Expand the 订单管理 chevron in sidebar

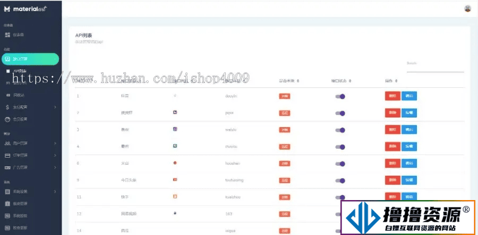click(55, 156)
